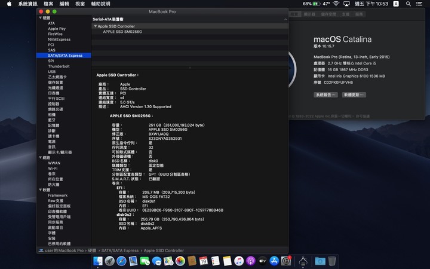Screen dimensions: 430x269
Task: Open Finder from the Dock
Action: [x=98, y=261]
